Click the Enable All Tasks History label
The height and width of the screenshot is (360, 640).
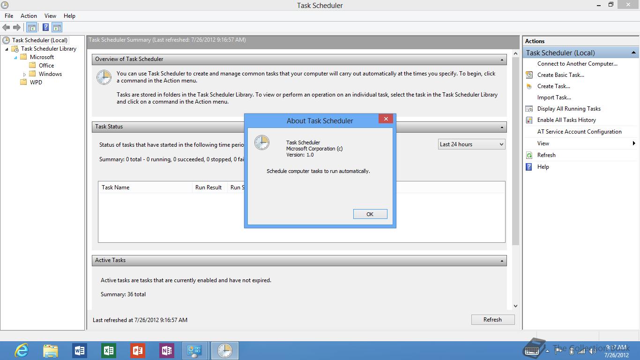coord(566,120)
